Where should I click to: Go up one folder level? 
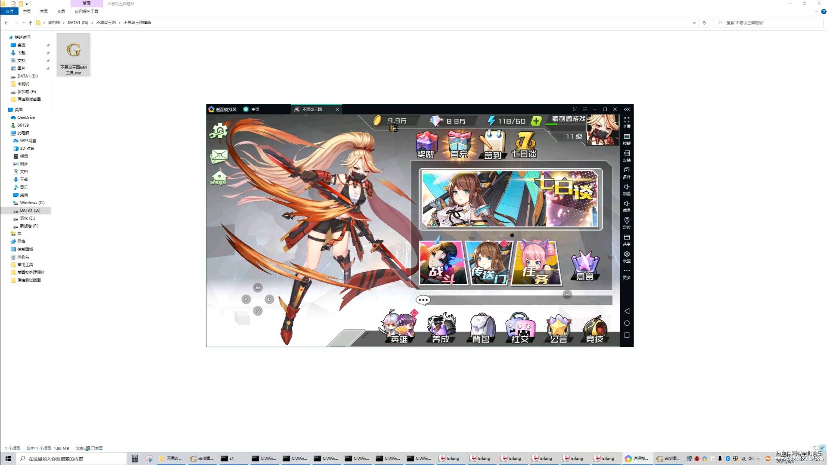(30, 22)
